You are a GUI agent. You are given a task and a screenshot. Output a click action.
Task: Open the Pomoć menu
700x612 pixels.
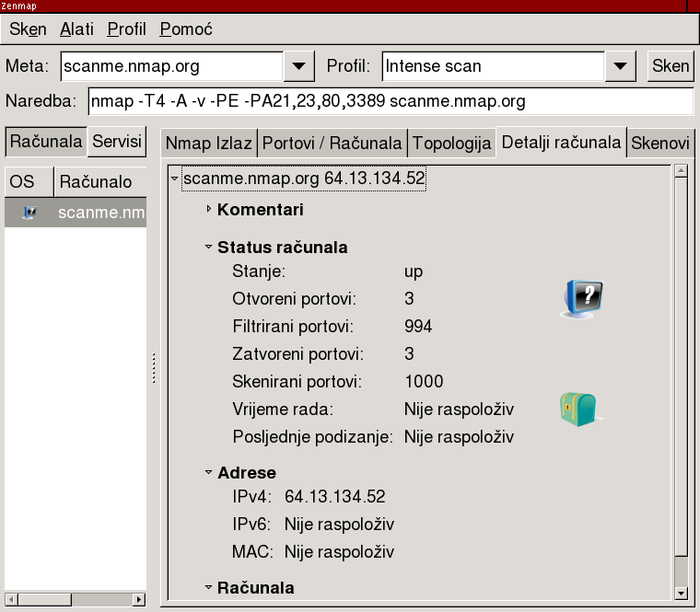[x=186, y=29]
